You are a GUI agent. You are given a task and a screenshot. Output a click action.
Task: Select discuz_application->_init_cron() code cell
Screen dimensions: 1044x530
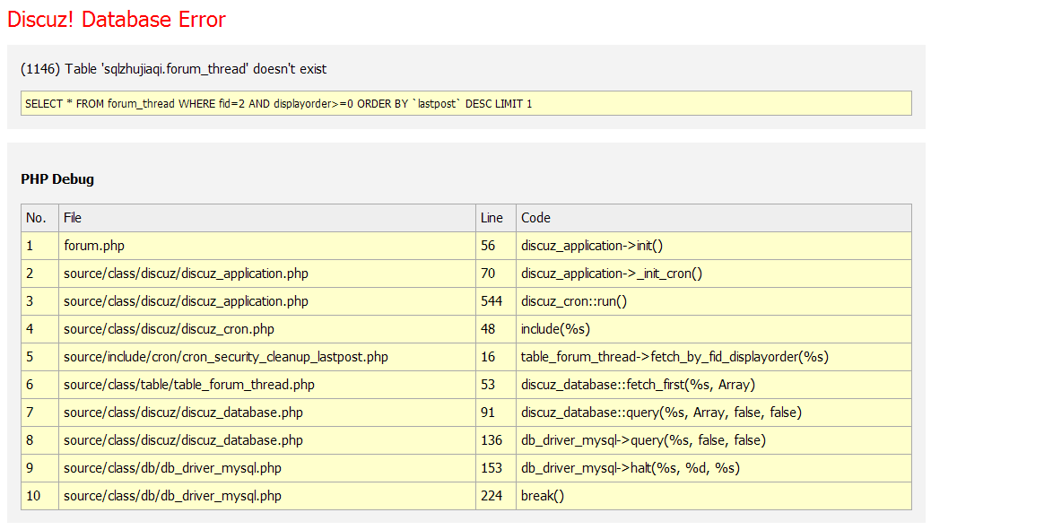(x=714, y=274)
